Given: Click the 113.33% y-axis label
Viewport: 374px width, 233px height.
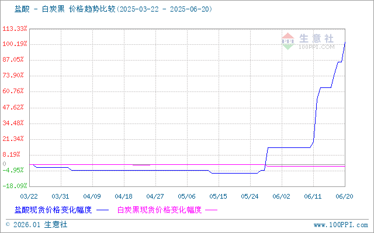Looking at the screenshot, I should 15,29.
